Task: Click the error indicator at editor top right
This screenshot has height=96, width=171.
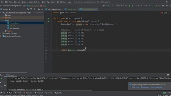Action: (x=162, y=13)
